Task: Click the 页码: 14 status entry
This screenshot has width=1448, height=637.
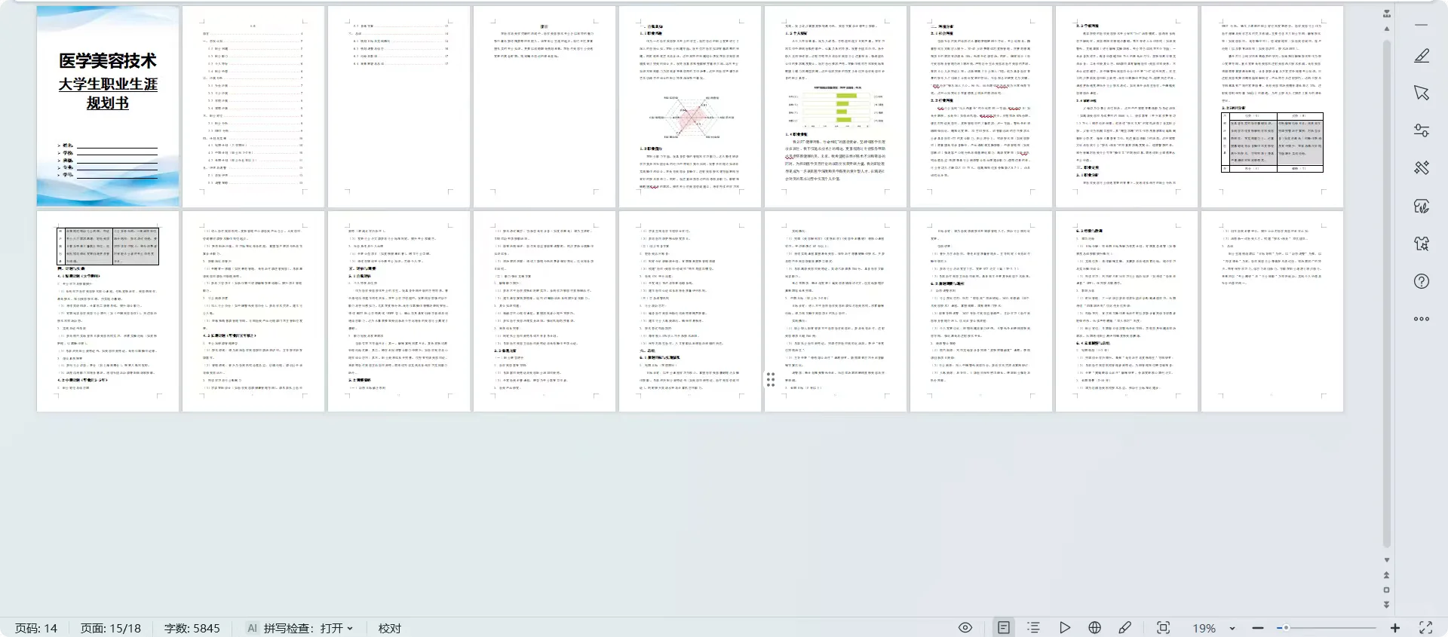Action: coord(35,628)
